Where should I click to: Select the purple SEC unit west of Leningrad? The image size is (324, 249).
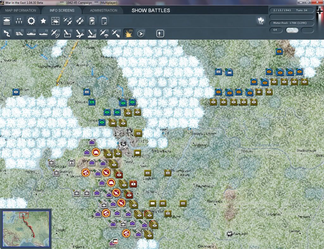(x=92, y=142)
